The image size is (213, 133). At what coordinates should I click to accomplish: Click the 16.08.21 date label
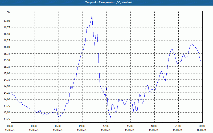pos(202,130)
